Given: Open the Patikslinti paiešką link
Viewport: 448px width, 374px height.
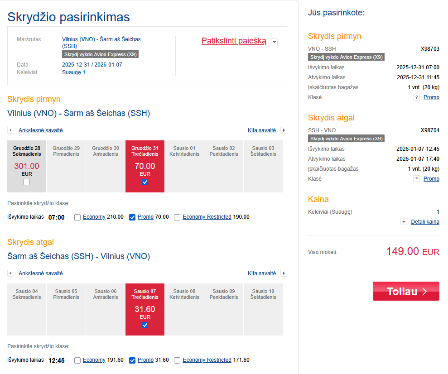Looking at the screenshot, I should tap(234, 41).
